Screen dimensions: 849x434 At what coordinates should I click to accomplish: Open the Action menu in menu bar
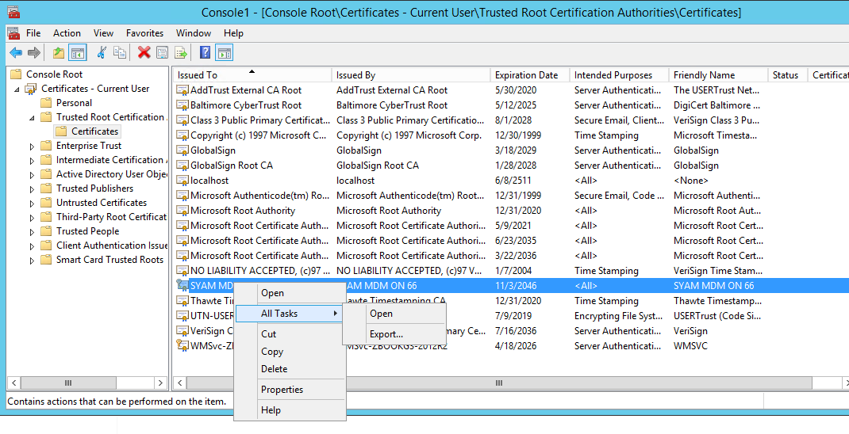[x=67, y=33]
